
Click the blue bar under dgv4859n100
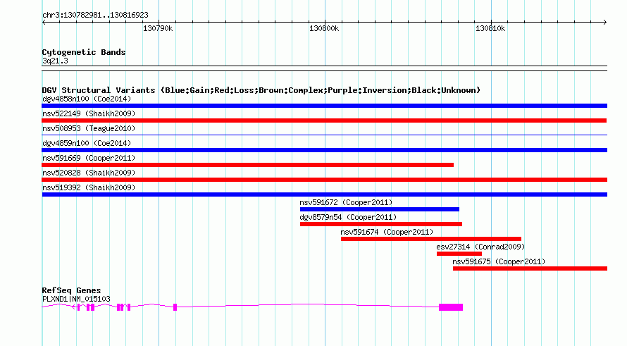(324, 150)
